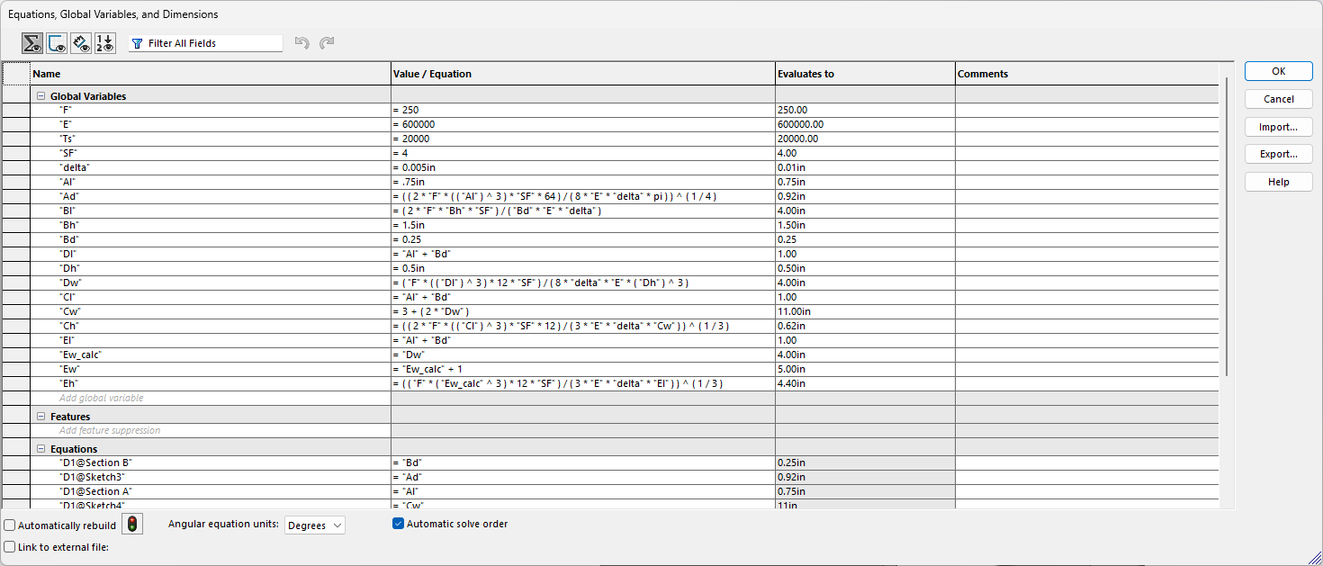Select the "Al" variable name

pyautogui.click(x=67, y=182)
